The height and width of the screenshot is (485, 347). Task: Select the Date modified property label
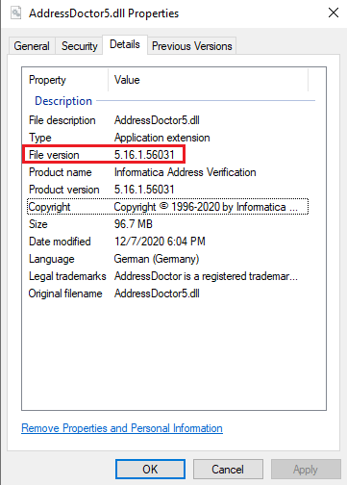click(60, 242)
